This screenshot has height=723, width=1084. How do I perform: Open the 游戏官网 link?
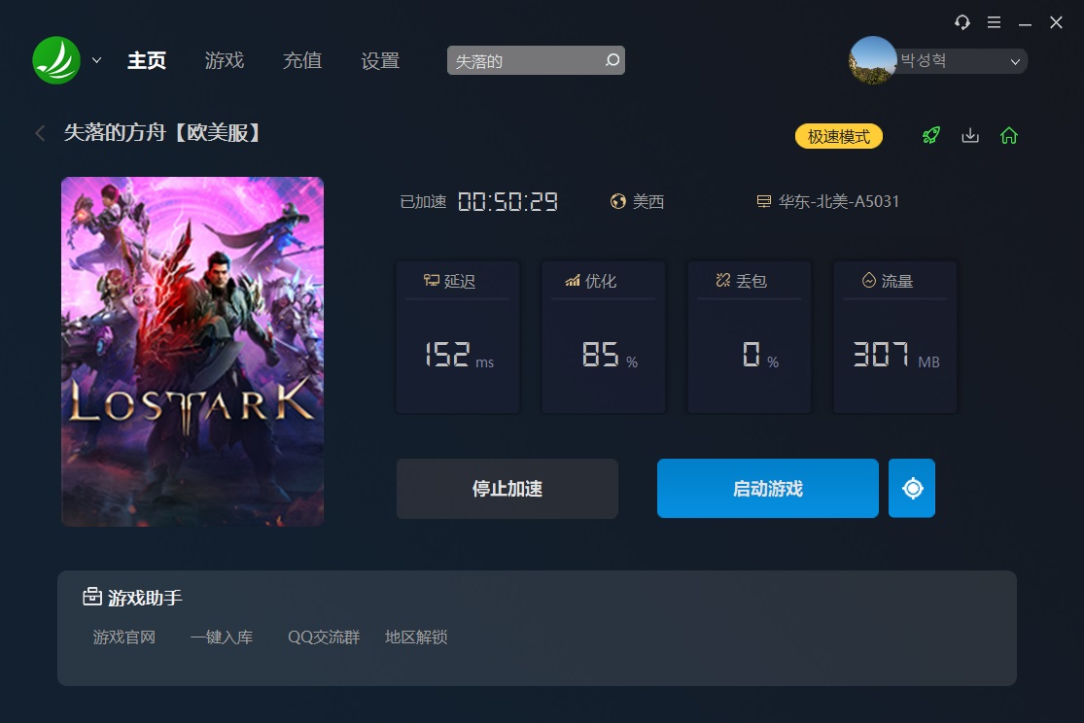pos(124,637)
